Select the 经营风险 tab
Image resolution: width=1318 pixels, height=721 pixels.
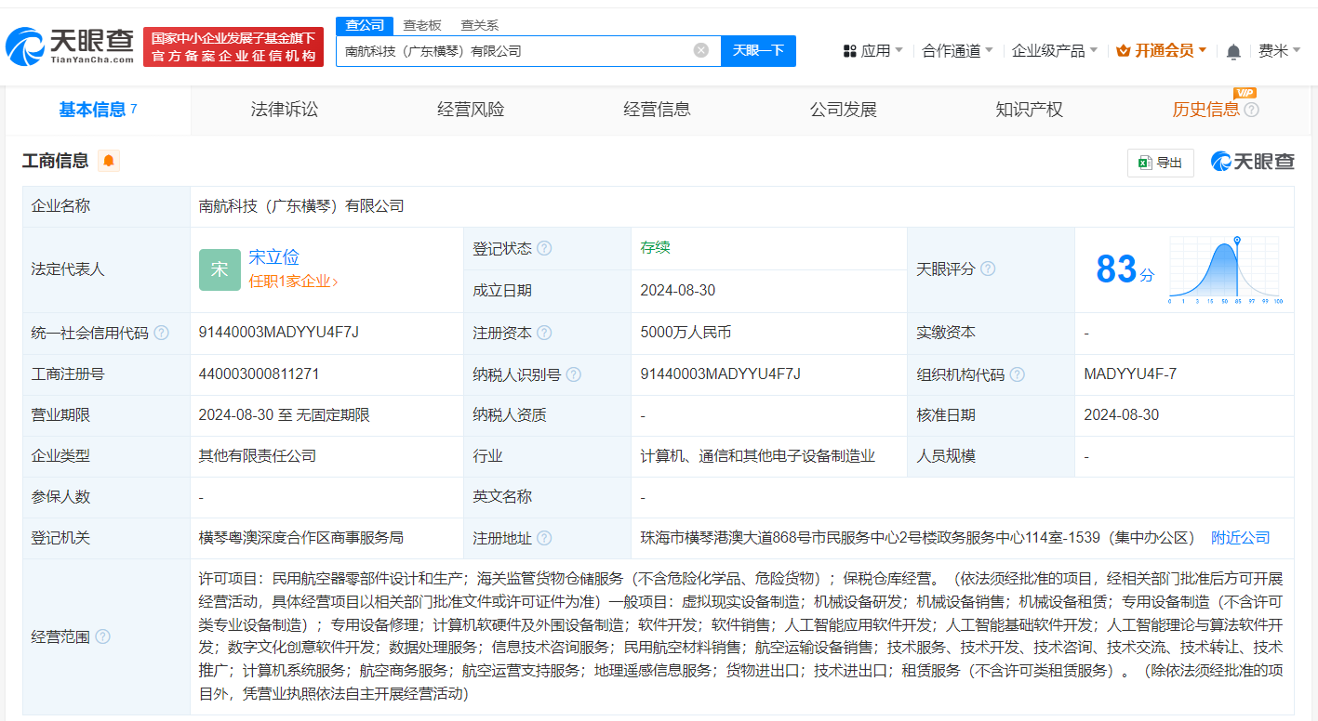[470, 109]
